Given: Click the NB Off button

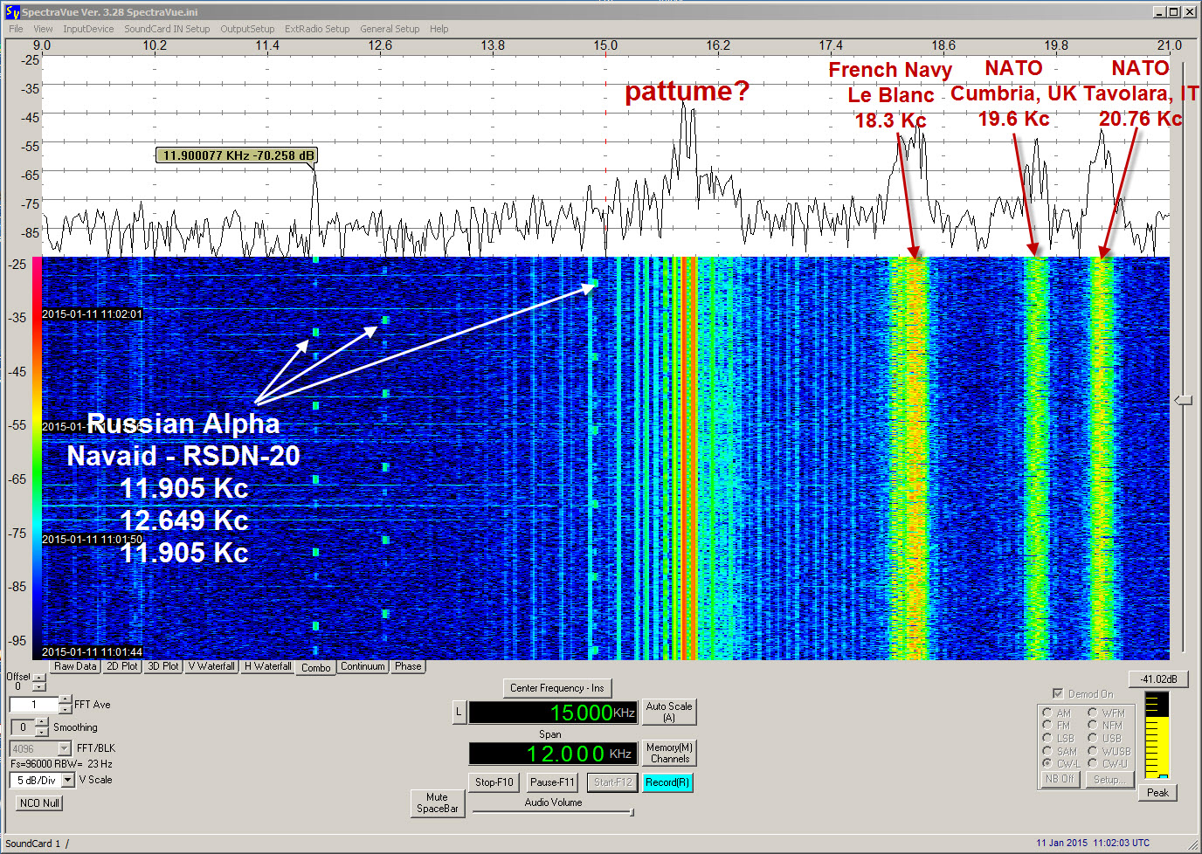Looking at the screenshot, I should pos(1060,779).
